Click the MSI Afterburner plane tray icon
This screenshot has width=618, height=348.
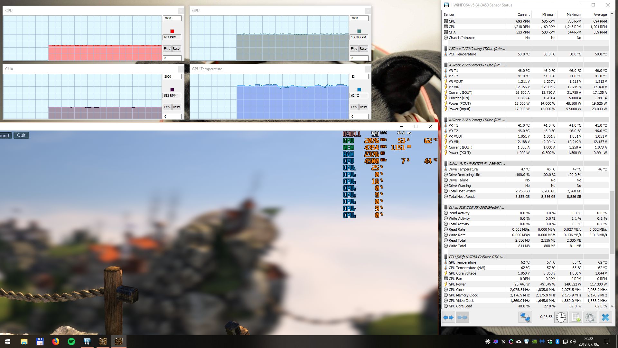click(x=503, y=342)
